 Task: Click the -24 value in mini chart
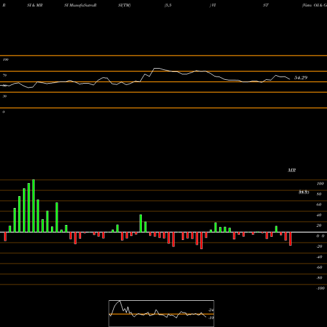click(211, 310)
